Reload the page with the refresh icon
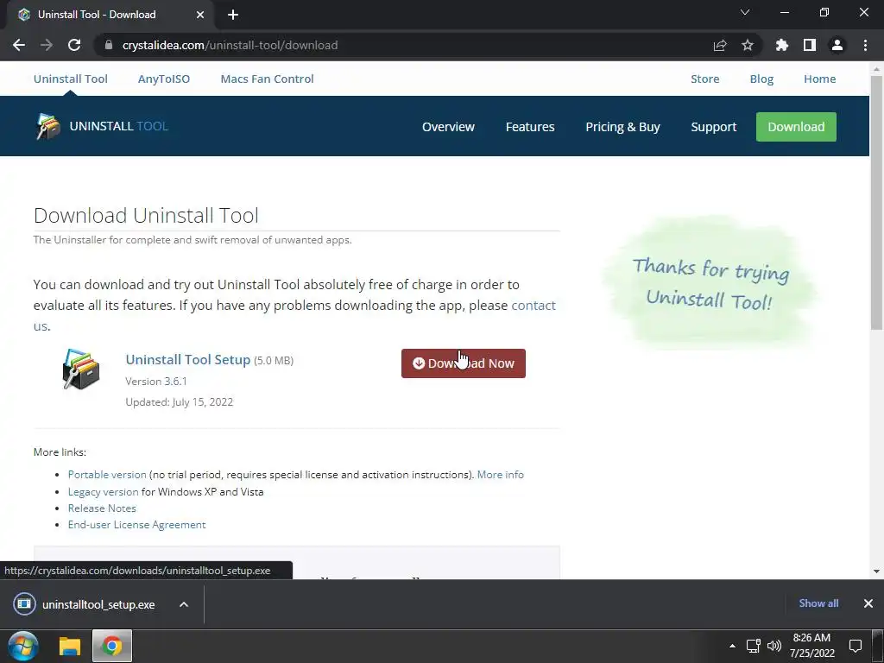The width and height of the screenshot is (884, 663). 74,45
